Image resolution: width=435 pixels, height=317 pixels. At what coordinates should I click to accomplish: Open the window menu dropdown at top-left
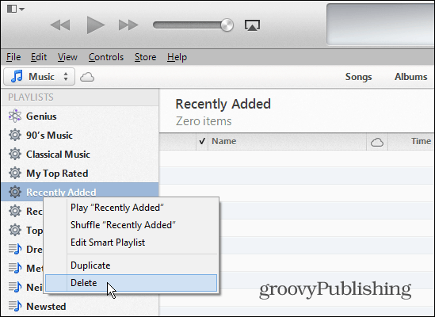[16, 9]
